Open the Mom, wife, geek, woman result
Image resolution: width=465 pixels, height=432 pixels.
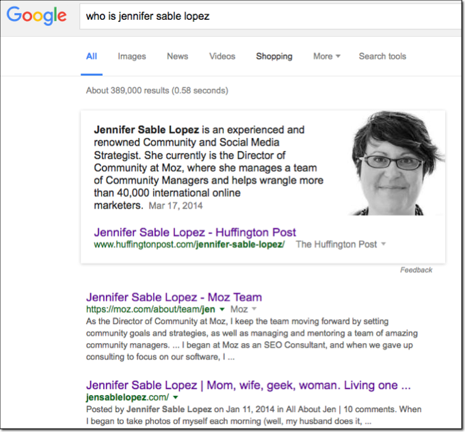(248, 384)
